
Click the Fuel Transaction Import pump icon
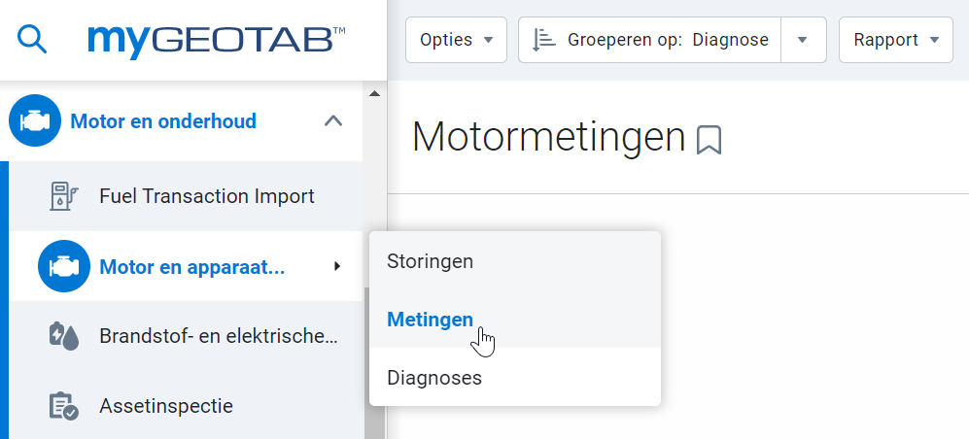62,196
